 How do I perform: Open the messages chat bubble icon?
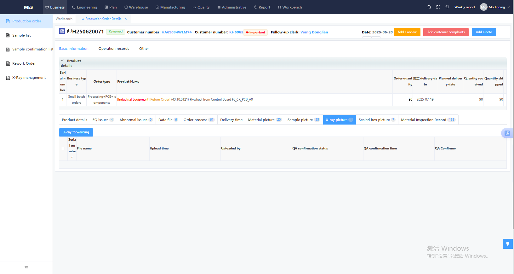pos(447,7)
